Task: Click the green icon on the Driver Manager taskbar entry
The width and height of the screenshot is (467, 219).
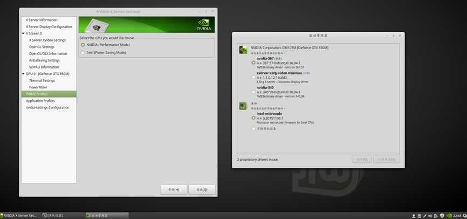Action: point(88,215)
